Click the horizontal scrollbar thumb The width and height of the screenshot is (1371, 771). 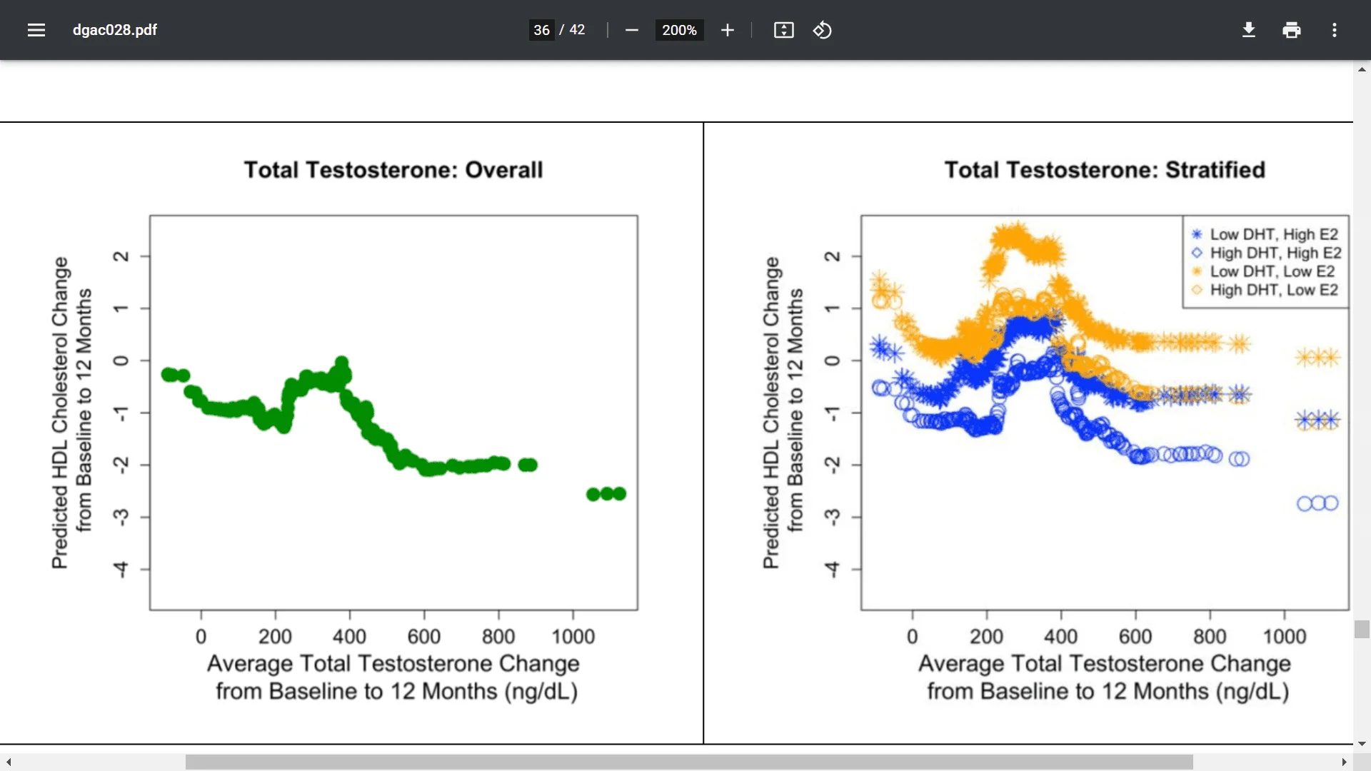coord(689,762)
